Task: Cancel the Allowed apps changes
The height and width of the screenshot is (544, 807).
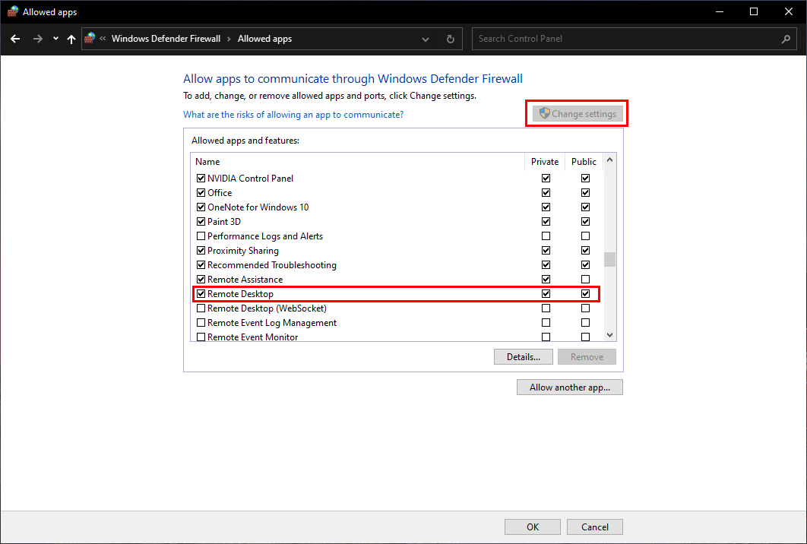Action: pos(595,527)
